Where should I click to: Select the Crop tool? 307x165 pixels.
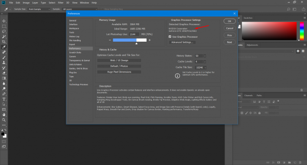click(4, 42)
